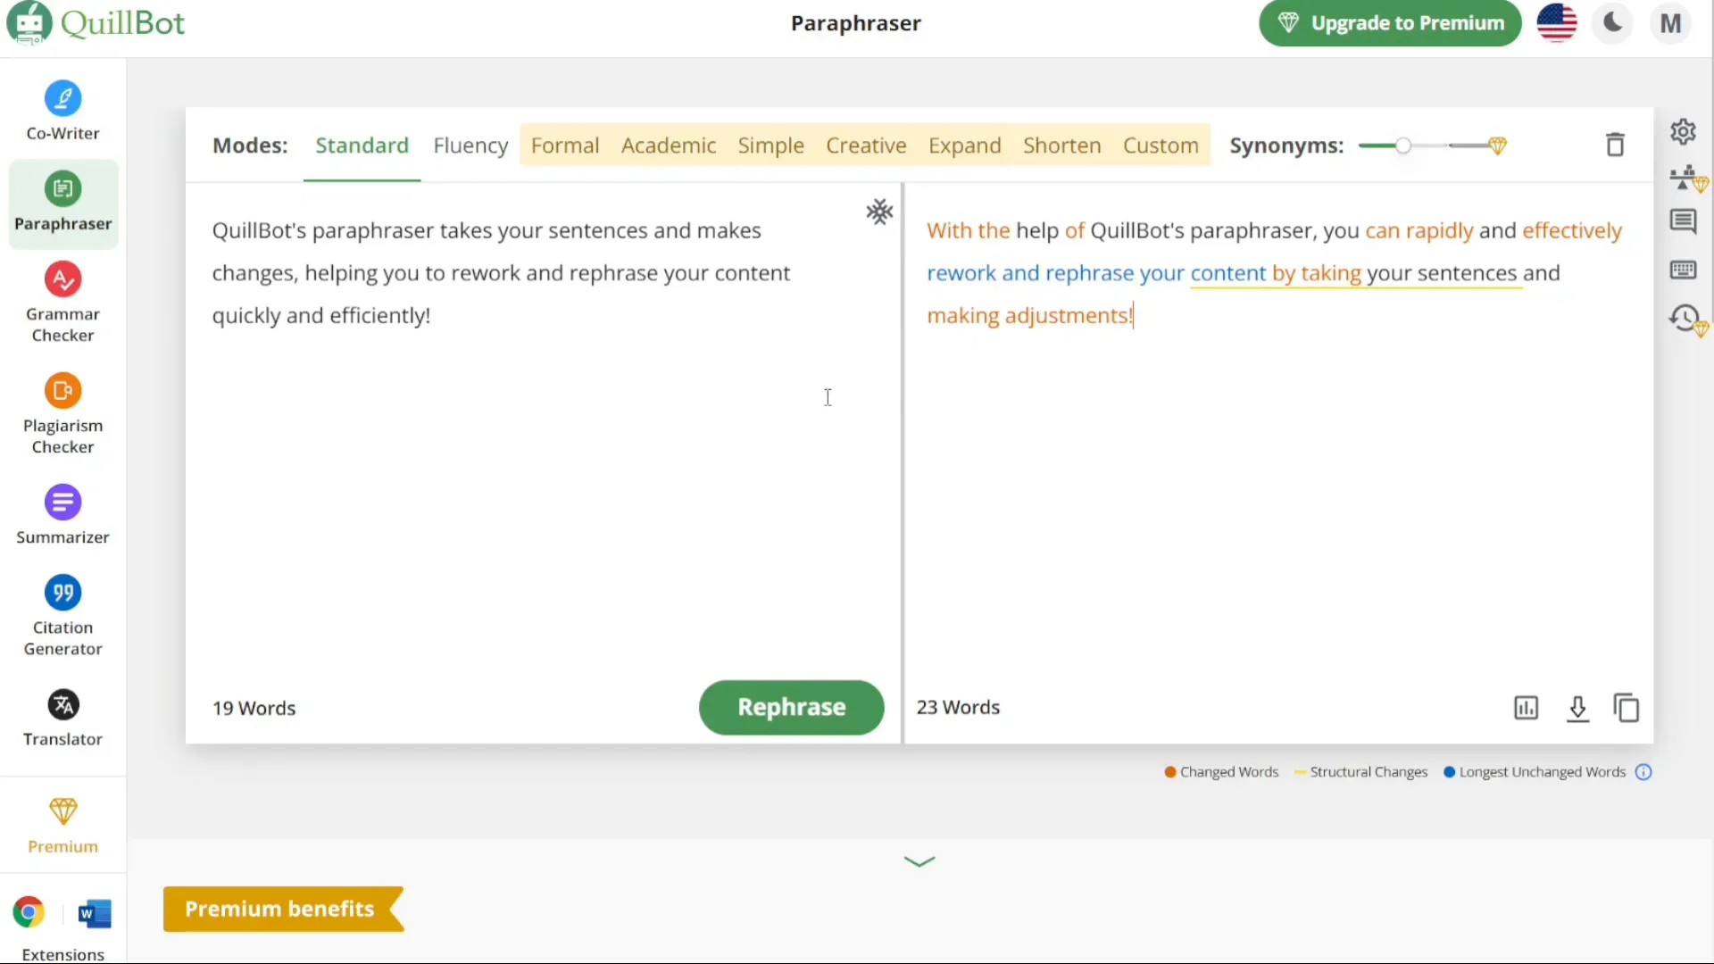Click the word 'effectively' in output
Screen dimensions: 1714x964
[x=1571, y=230]
